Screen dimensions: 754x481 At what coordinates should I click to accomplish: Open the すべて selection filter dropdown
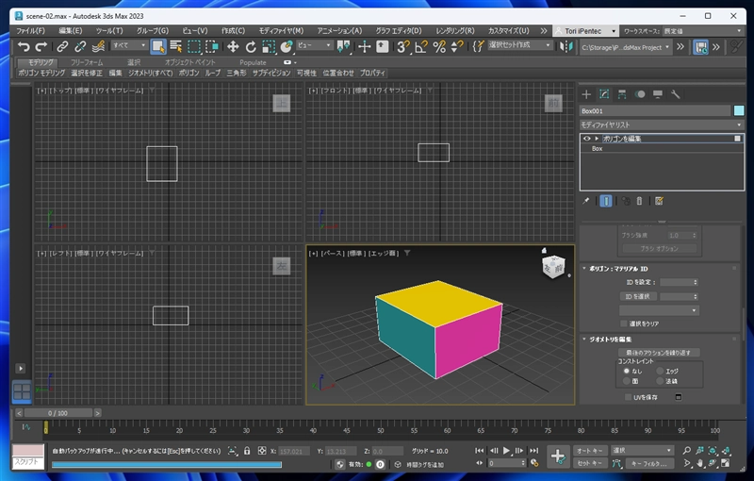pyautogui.click(x=129, y=45)
